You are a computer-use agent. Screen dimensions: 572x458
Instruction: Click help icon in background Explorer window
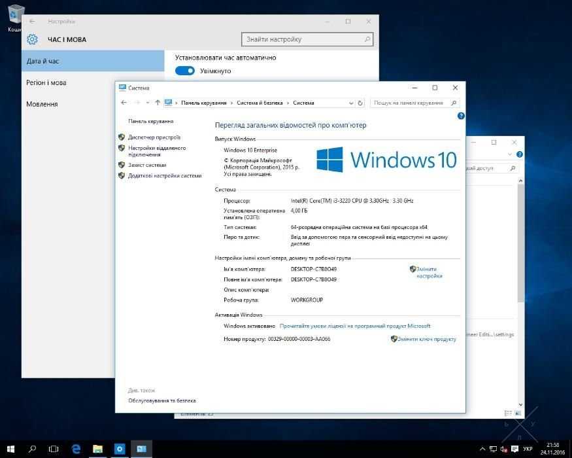click(x=520, y=154)
